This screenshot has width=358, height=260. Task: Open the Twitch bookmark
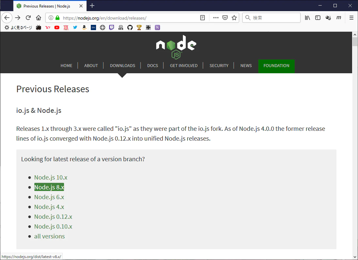112,27
